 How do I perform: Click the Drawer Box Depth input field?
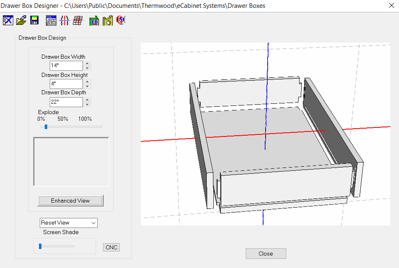point(66,102)
